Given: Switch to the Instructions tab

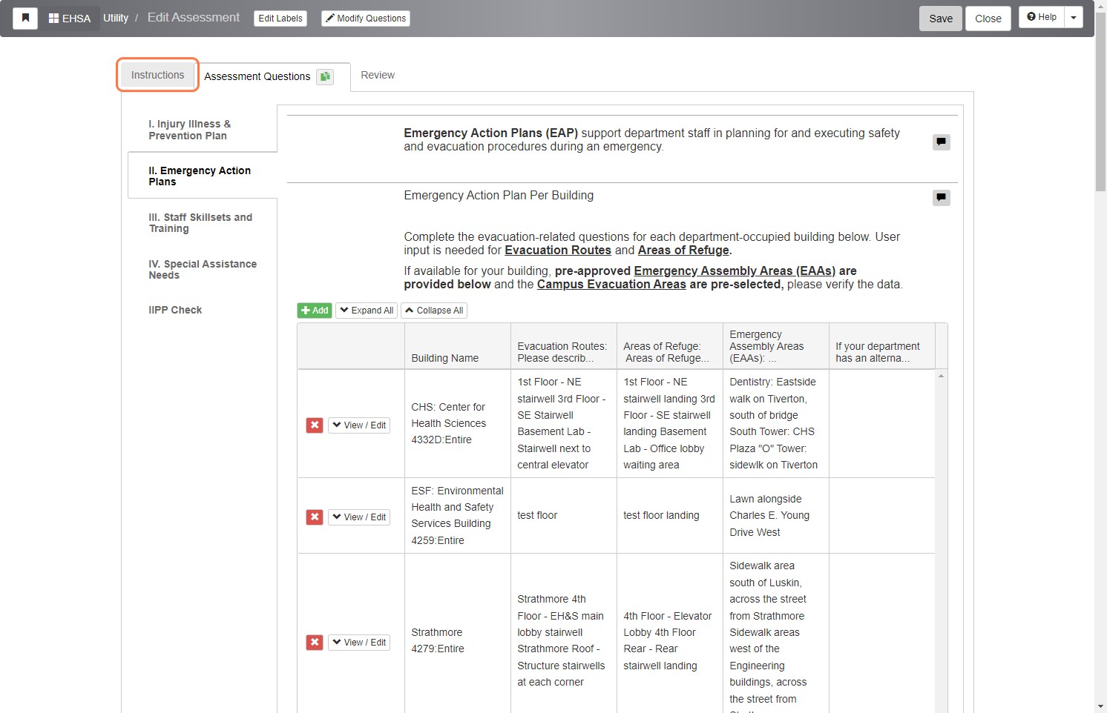Looking at the screenshot, I should [x=157, y=75].
